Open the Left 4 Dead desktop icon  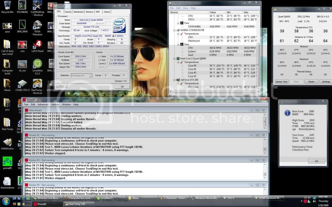tap(38, 46)
